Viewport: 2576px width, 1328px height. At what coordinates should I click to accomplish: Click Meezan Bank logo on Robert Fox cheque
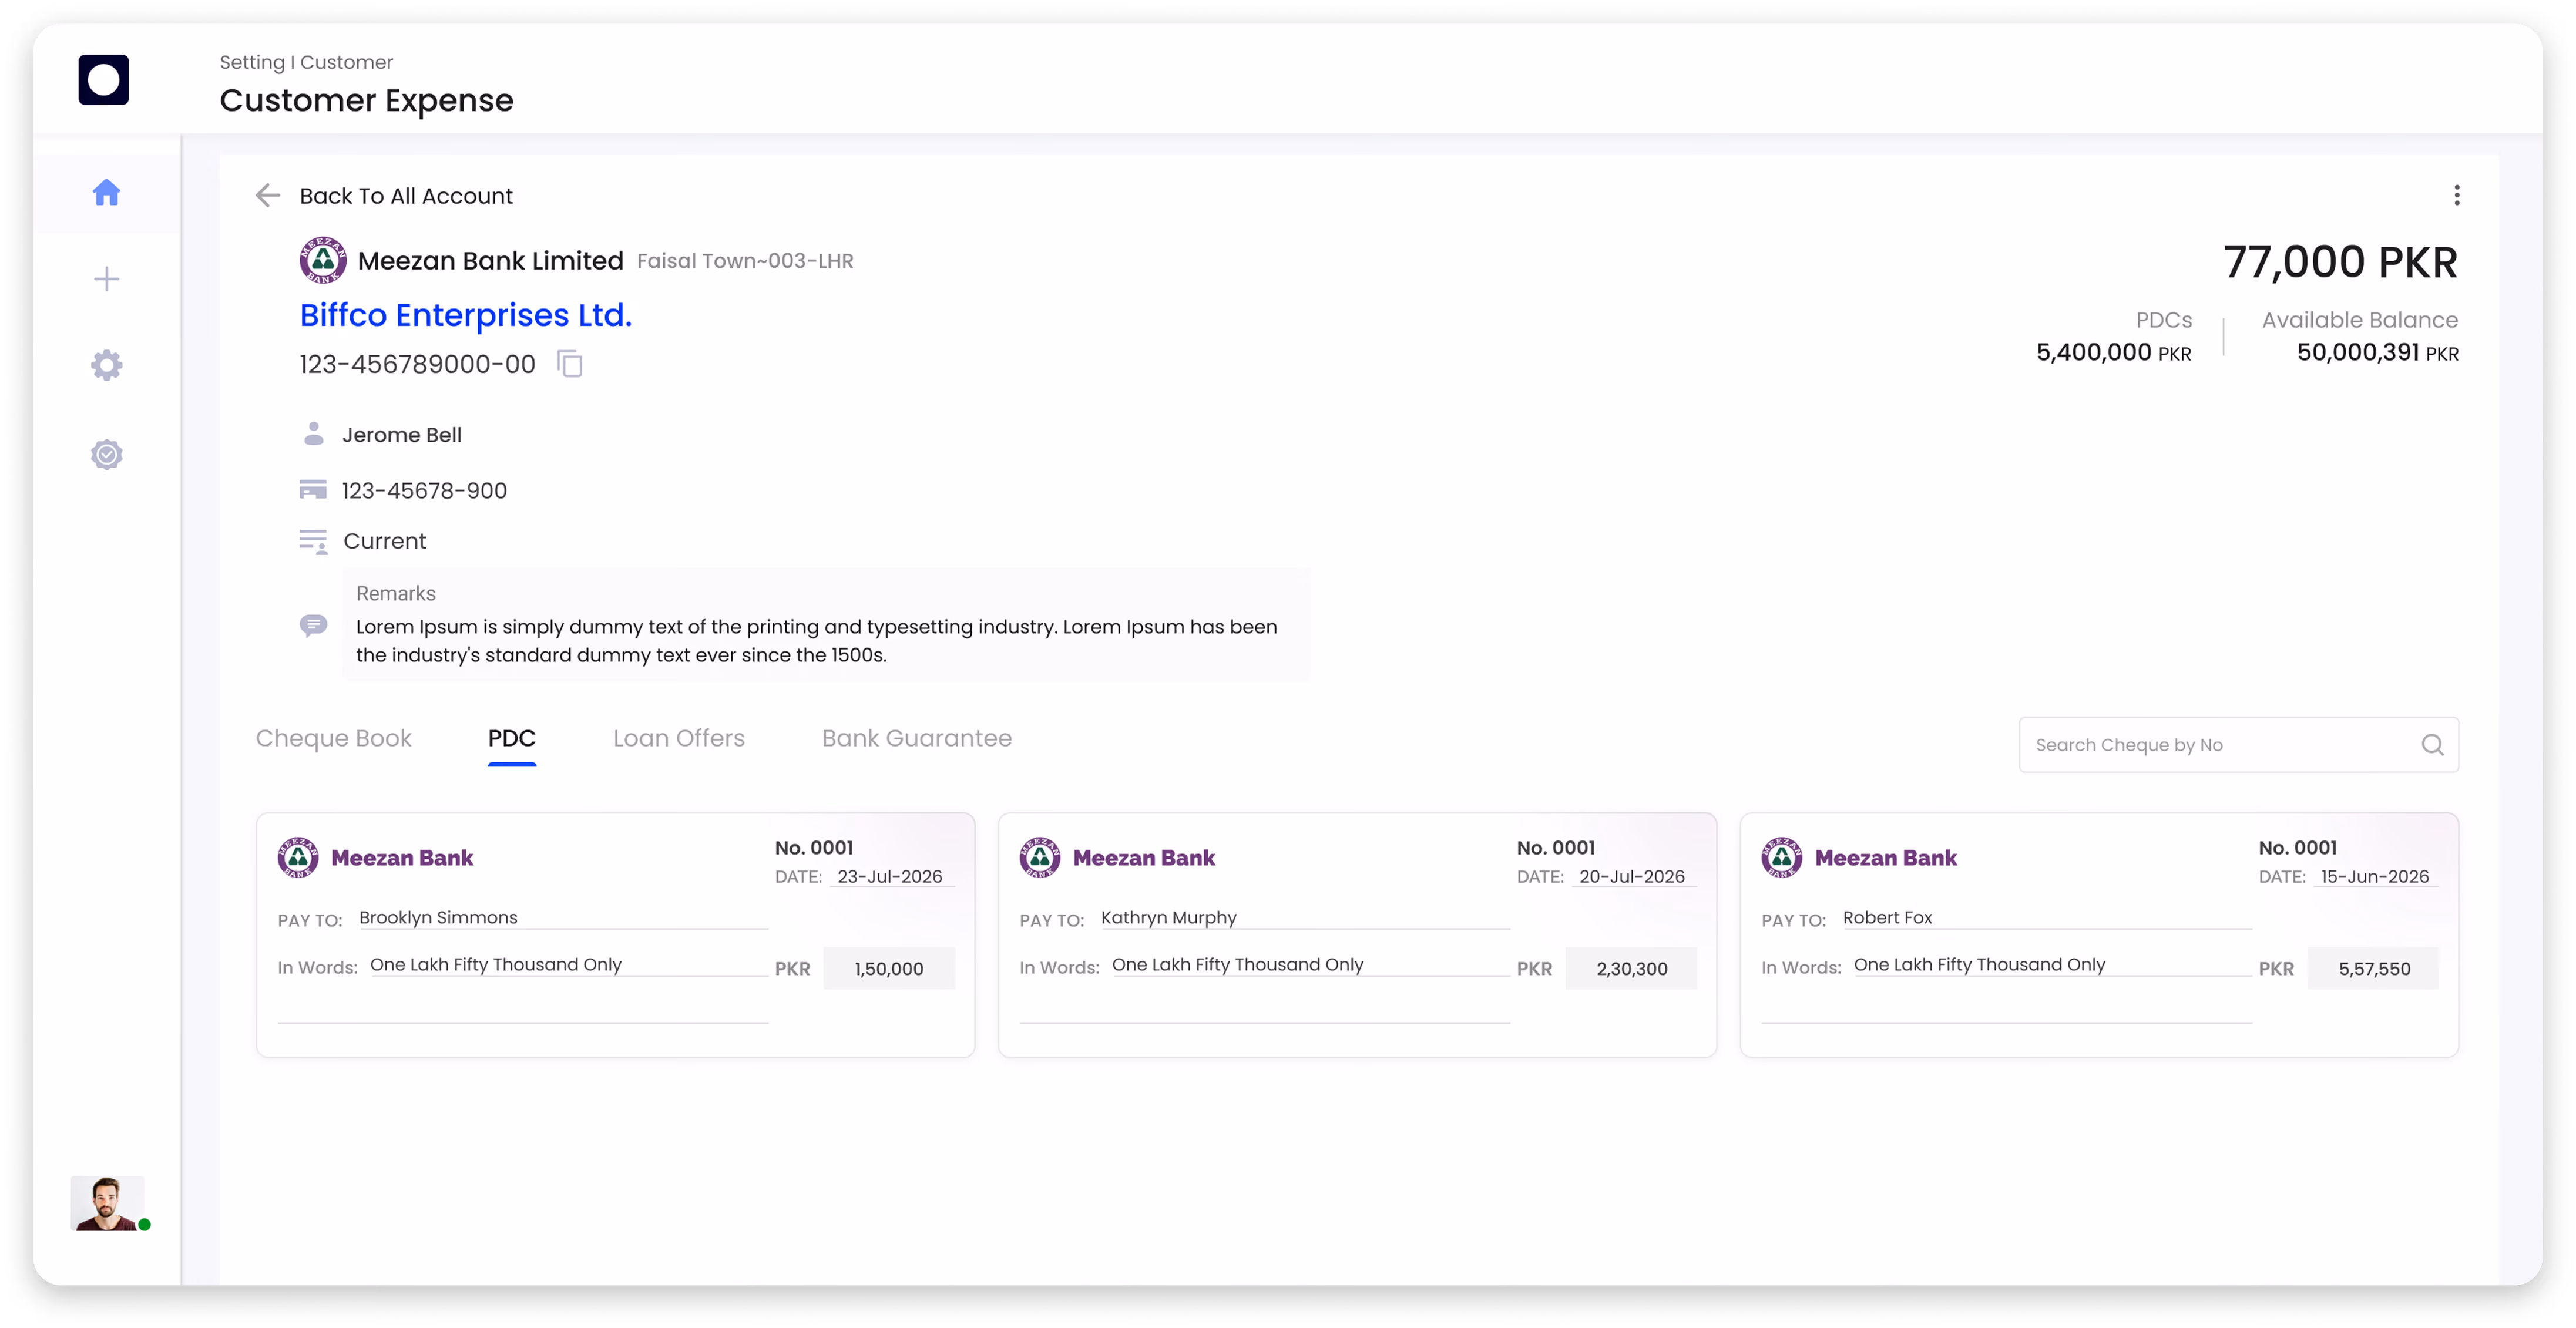(x=1782, y=857)
